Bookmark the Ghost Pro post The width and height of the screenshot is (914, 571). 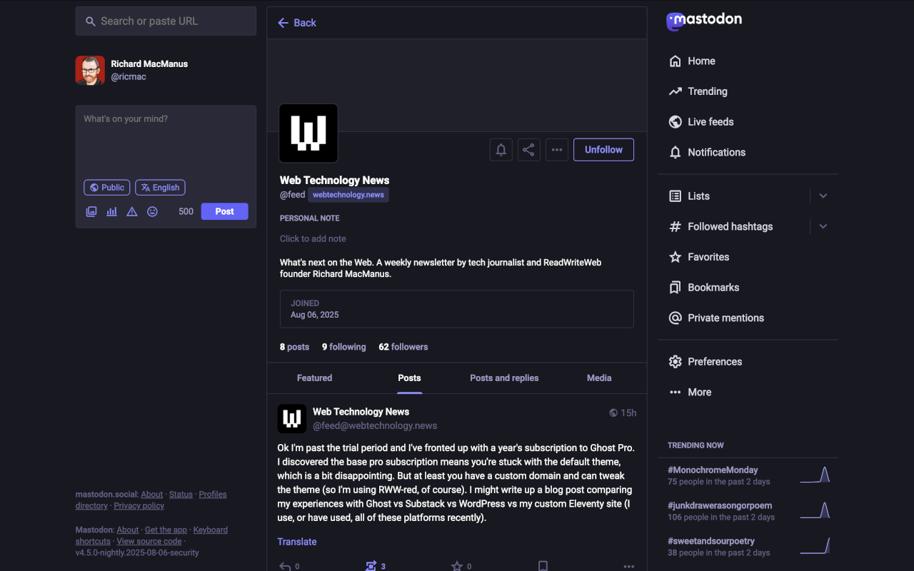[x=543, y=566]
